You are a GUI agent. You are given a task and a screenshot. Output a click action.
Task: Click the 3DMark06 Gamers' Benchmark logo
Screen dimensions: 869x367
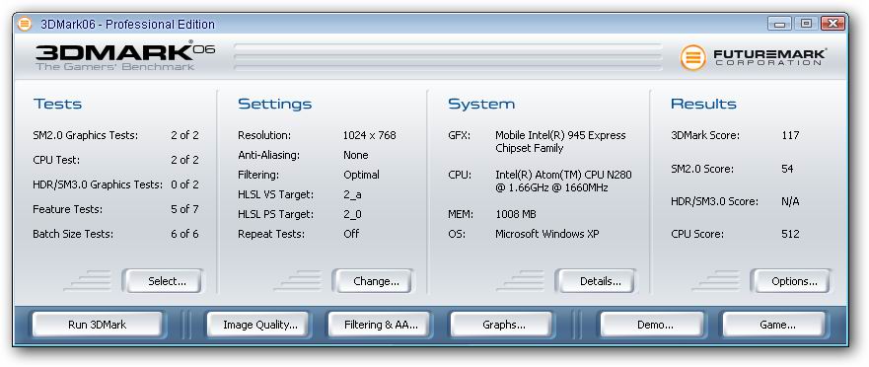(x=124, y=55)
